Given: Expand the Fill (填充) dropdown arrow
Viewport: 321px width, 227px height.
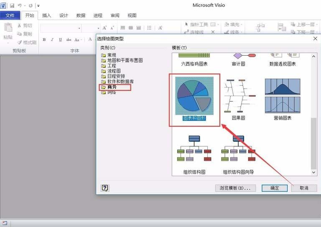Looking at the screenshot, I should [x=242, y=25].
